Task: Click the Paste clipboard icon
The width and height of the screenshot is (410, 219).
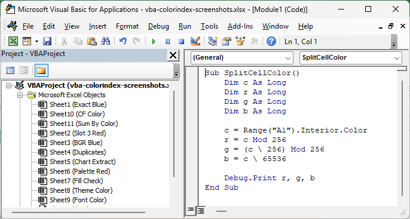Action: (x=92, y=41)
